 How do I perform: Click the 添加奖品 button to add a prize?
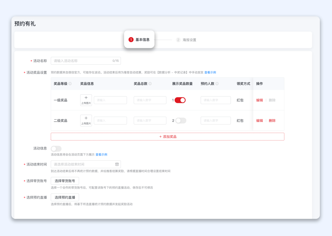[167, 136]
